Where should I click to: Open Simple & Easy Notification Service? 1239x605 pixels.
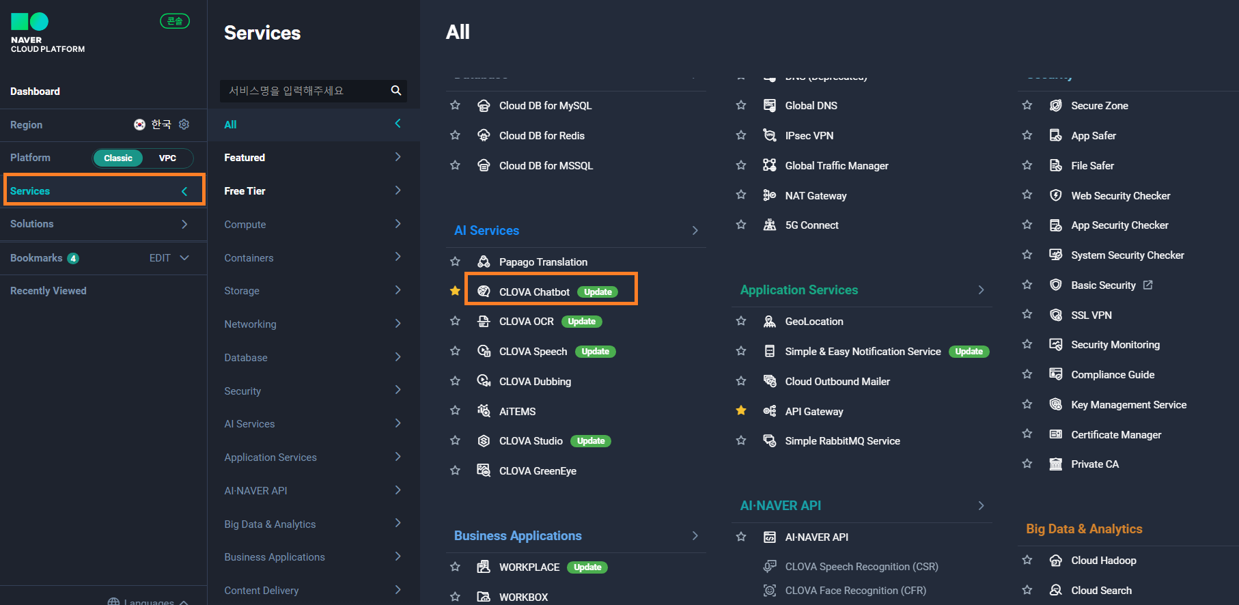point(863,352)
